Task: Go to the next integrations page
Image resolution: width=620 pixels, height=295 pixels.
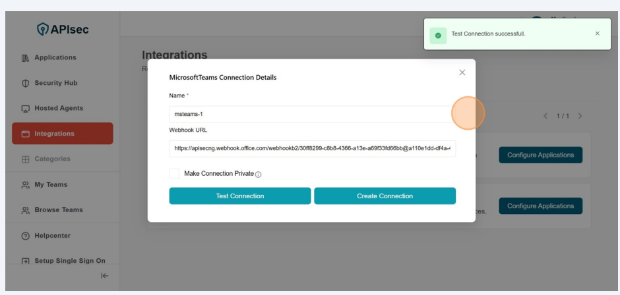Action: [x=580, y=117]
